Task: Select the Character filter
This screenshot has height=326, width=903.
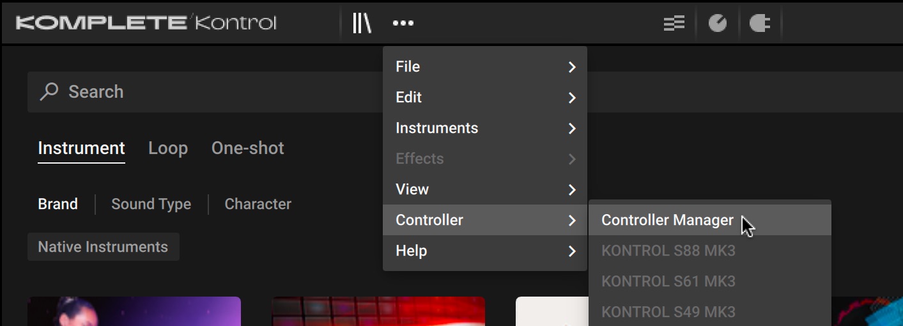Action: click(x=258, y=204)
